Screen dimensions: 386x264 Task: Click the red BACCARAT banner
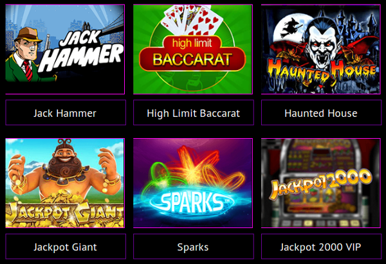(192, 59)
